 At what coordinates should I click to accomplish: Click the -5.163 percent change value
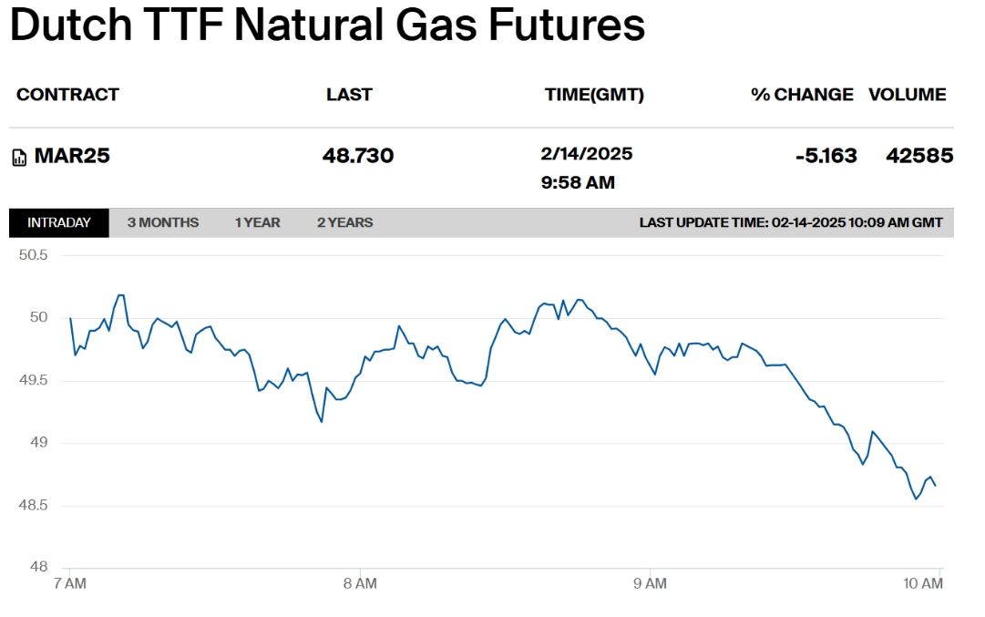click(x=826, y=155)
